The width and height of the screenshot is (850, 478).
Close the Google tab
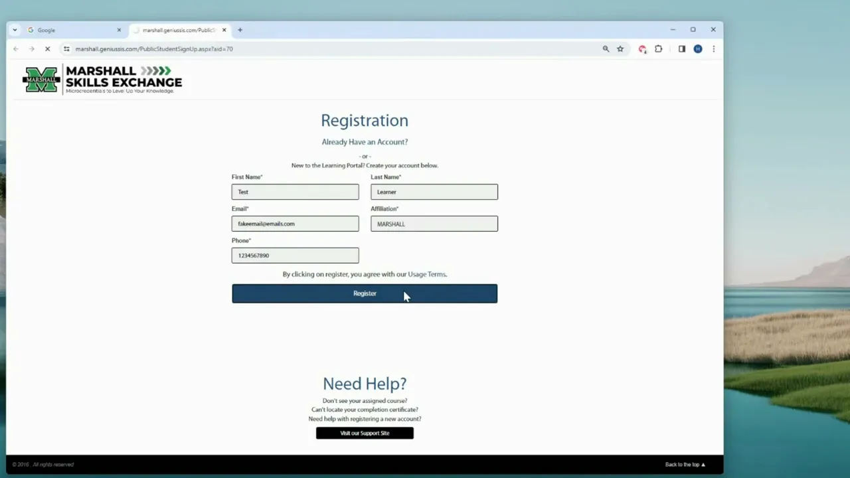pos(119,30)
